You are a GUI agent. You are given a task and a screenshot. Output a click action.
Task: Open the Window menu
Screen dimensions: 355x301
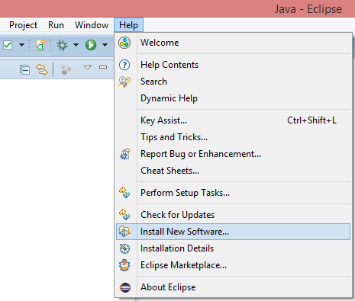tap(92, 25)
